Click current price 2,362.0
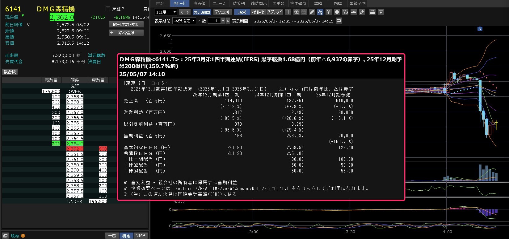This screenshot has width=509, height=239. (62, 17)
